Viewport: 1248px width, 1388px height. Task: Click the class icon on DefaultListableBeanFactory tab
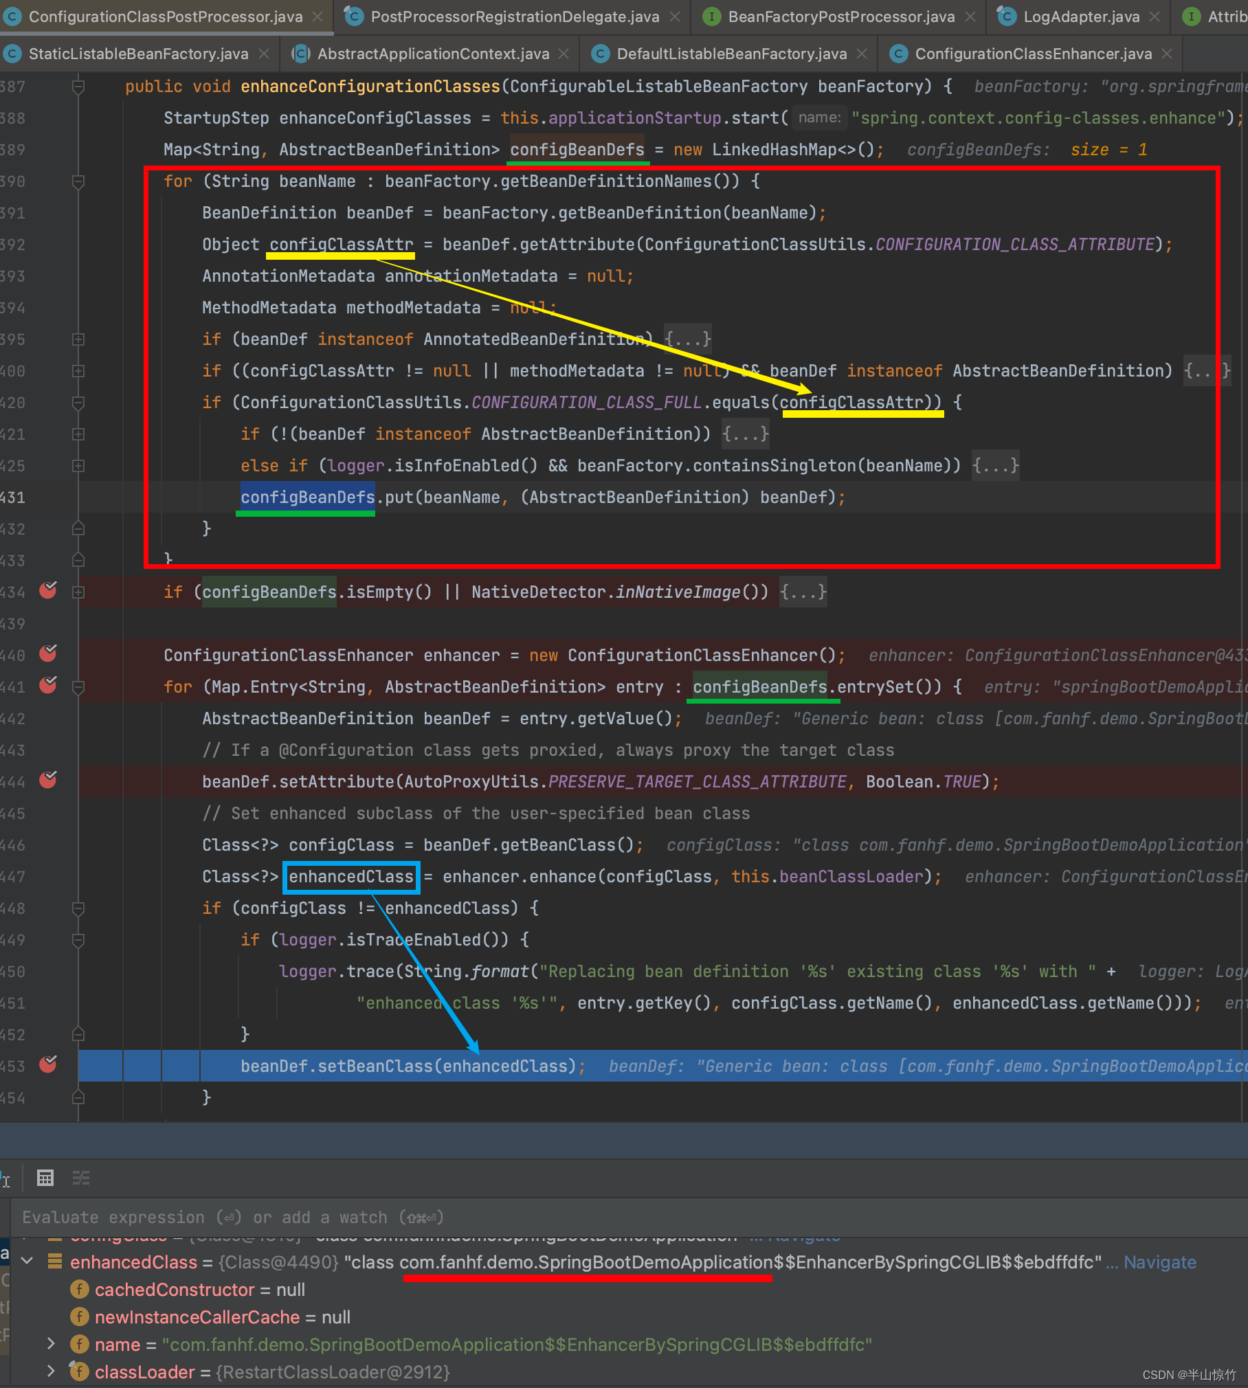[600, 54]
